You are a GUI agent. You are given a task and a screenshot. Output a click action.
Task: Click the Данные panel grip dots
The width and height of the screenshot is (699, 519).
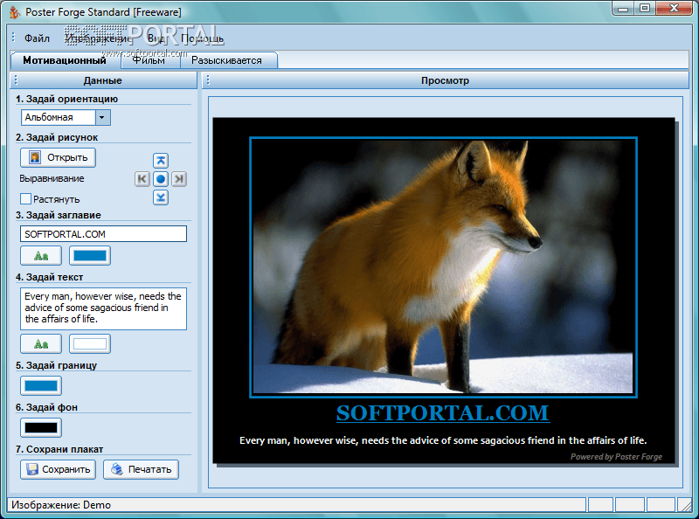pyautogui.click(x=16, y=80)
